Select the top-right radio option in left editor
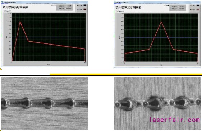Image resolution: width=202 pixels, height=131 pixels. [65, 6]
